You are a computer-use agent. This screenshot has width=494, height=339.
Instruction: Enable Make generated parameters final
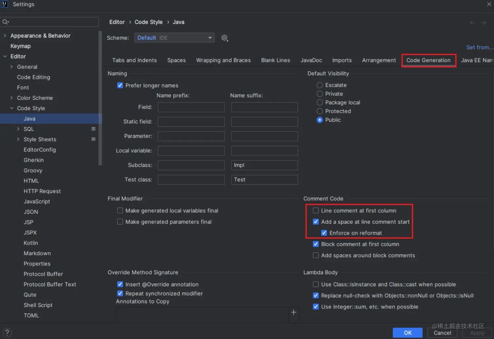click(x=120, y=222)
